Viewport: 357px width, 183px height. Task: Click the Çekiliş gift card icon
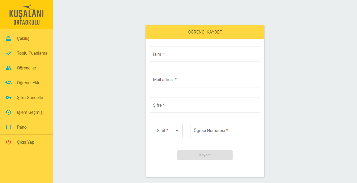coord(8,38)
